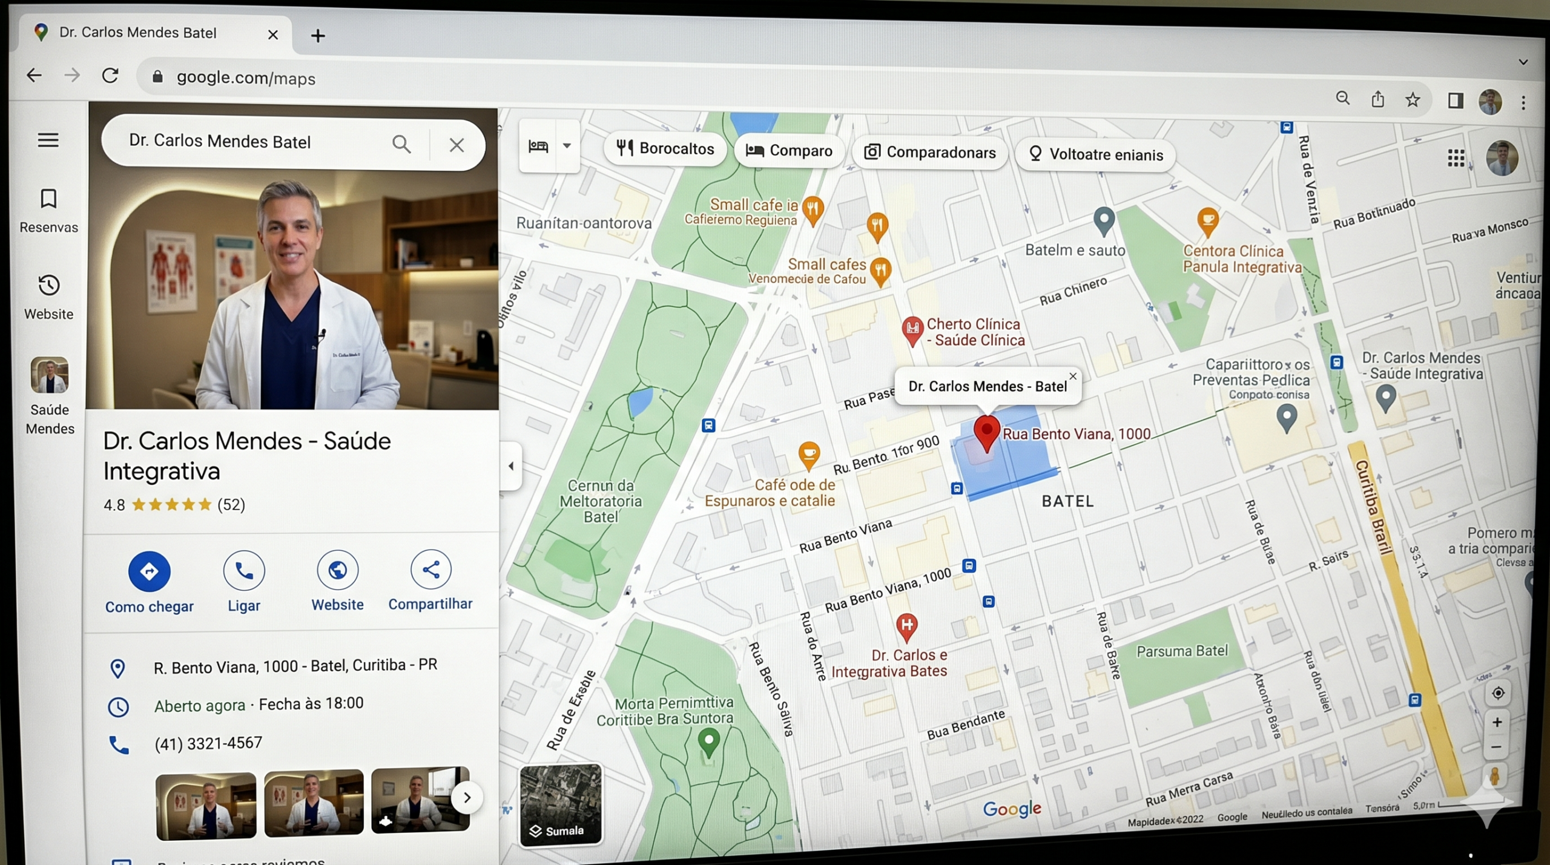Go forward with the browser forward arrow

pyautogui.click(x=72, y=75)
